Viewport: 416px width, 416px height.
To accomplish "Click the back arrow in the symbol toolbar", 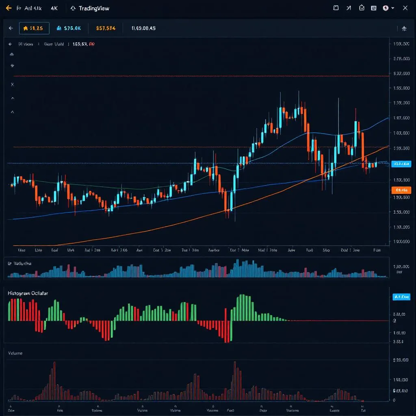I will coord(11,28).
